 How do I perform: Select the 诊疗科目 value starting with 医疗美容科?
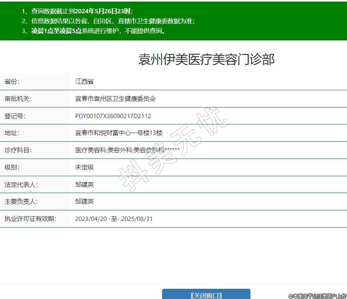(128, 150)
